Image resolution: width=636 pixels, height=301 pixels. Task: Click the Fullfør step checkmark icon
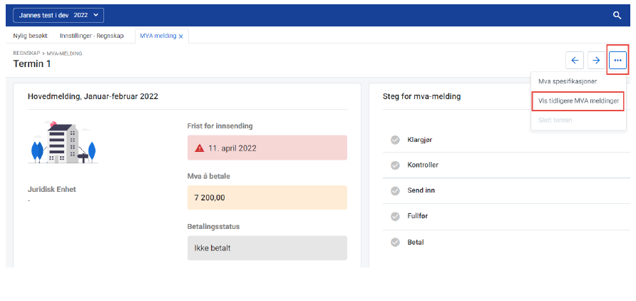pyautogui.click(x=395, y=217)
